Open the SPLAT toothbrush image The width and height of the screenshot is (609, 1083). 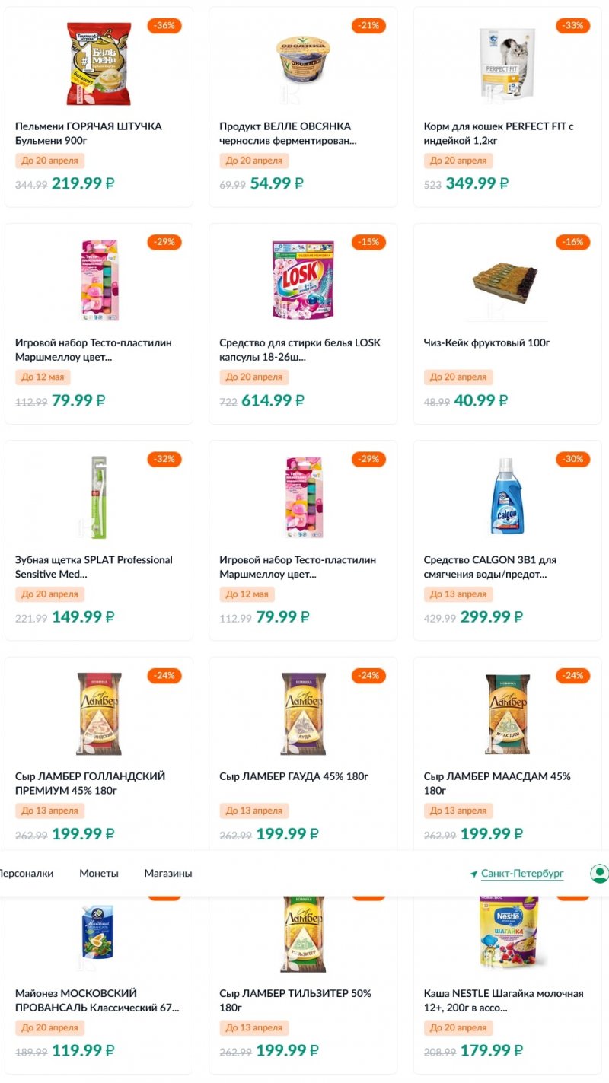(x=99, y=497)
